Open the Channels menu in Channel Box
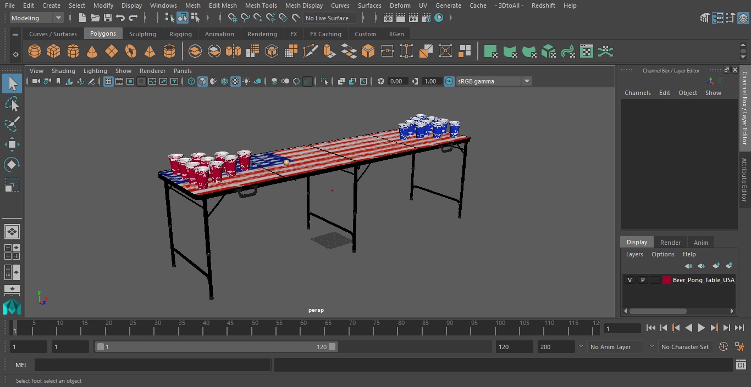The image size is (751, 387). coord(637,93)
